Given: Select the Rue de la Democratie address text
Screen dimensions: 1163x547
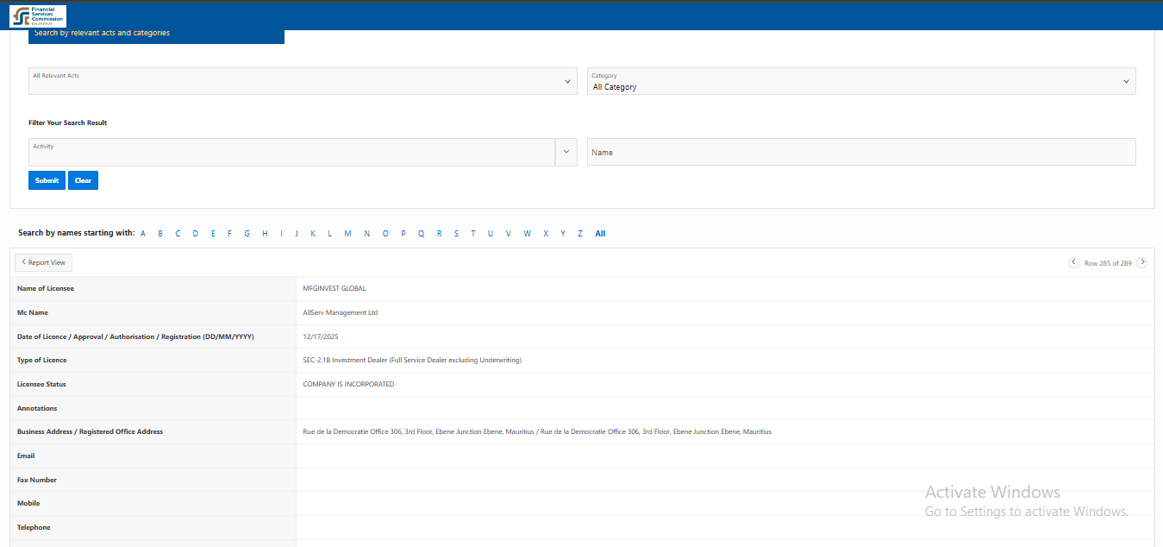Looking at the screenshot, I should pos(537,431).
